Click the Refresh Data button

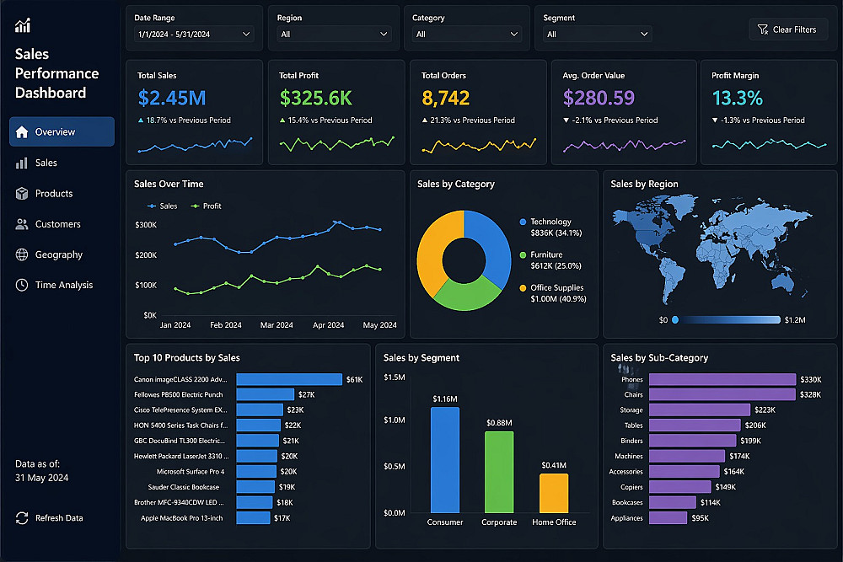(x=50, y=518)
